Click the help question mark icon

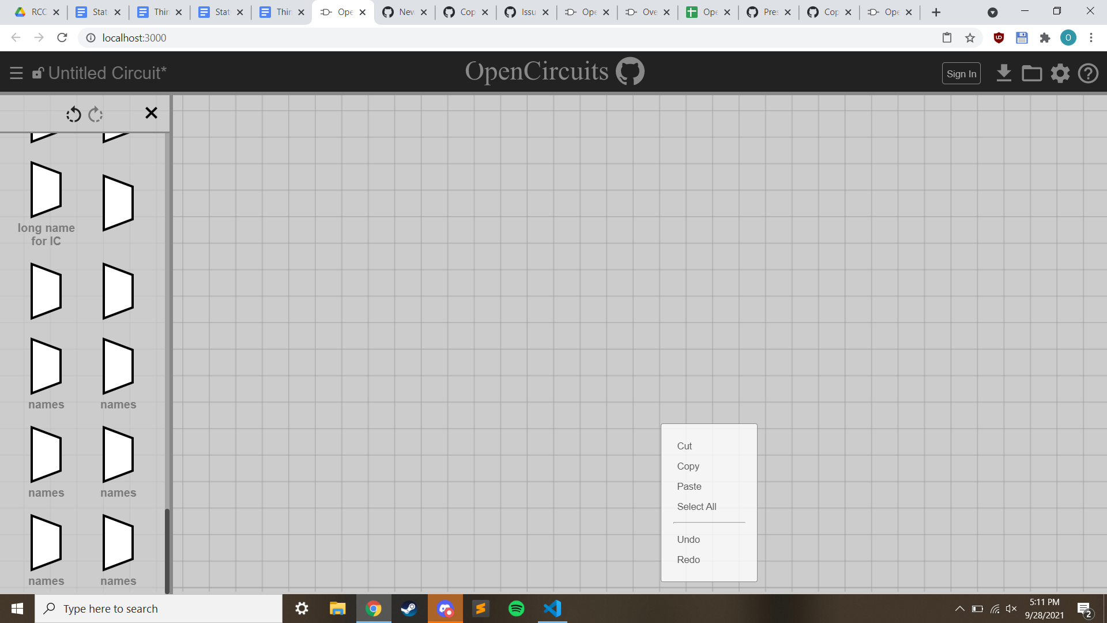(x=1089, y=73)
